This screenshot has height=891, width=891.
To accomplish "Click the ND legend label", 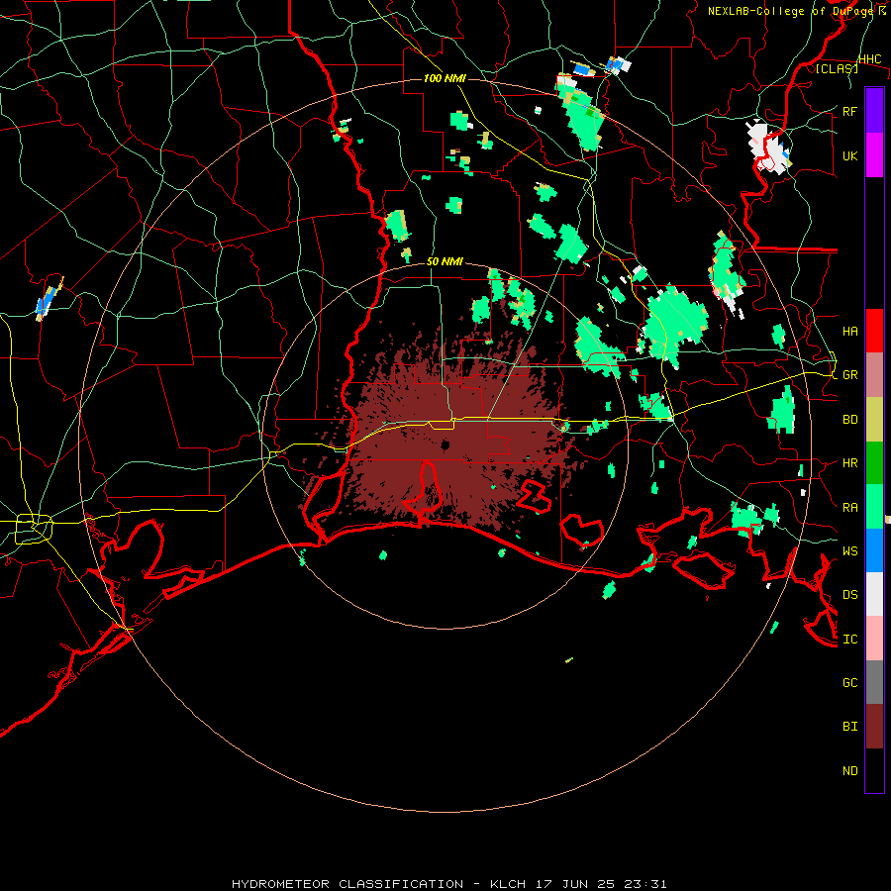I will [x=849, y=771].
